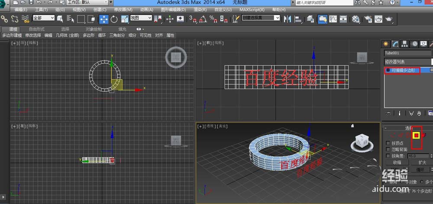Choose the Rectangular Selection Region tool

(81, 19)
